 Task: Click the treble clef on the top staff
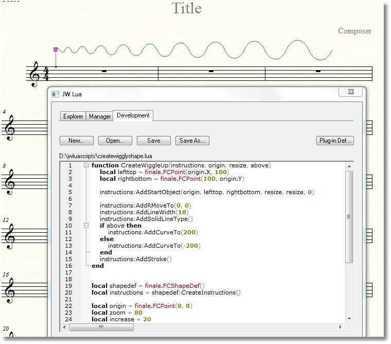(x=35, y=74)
